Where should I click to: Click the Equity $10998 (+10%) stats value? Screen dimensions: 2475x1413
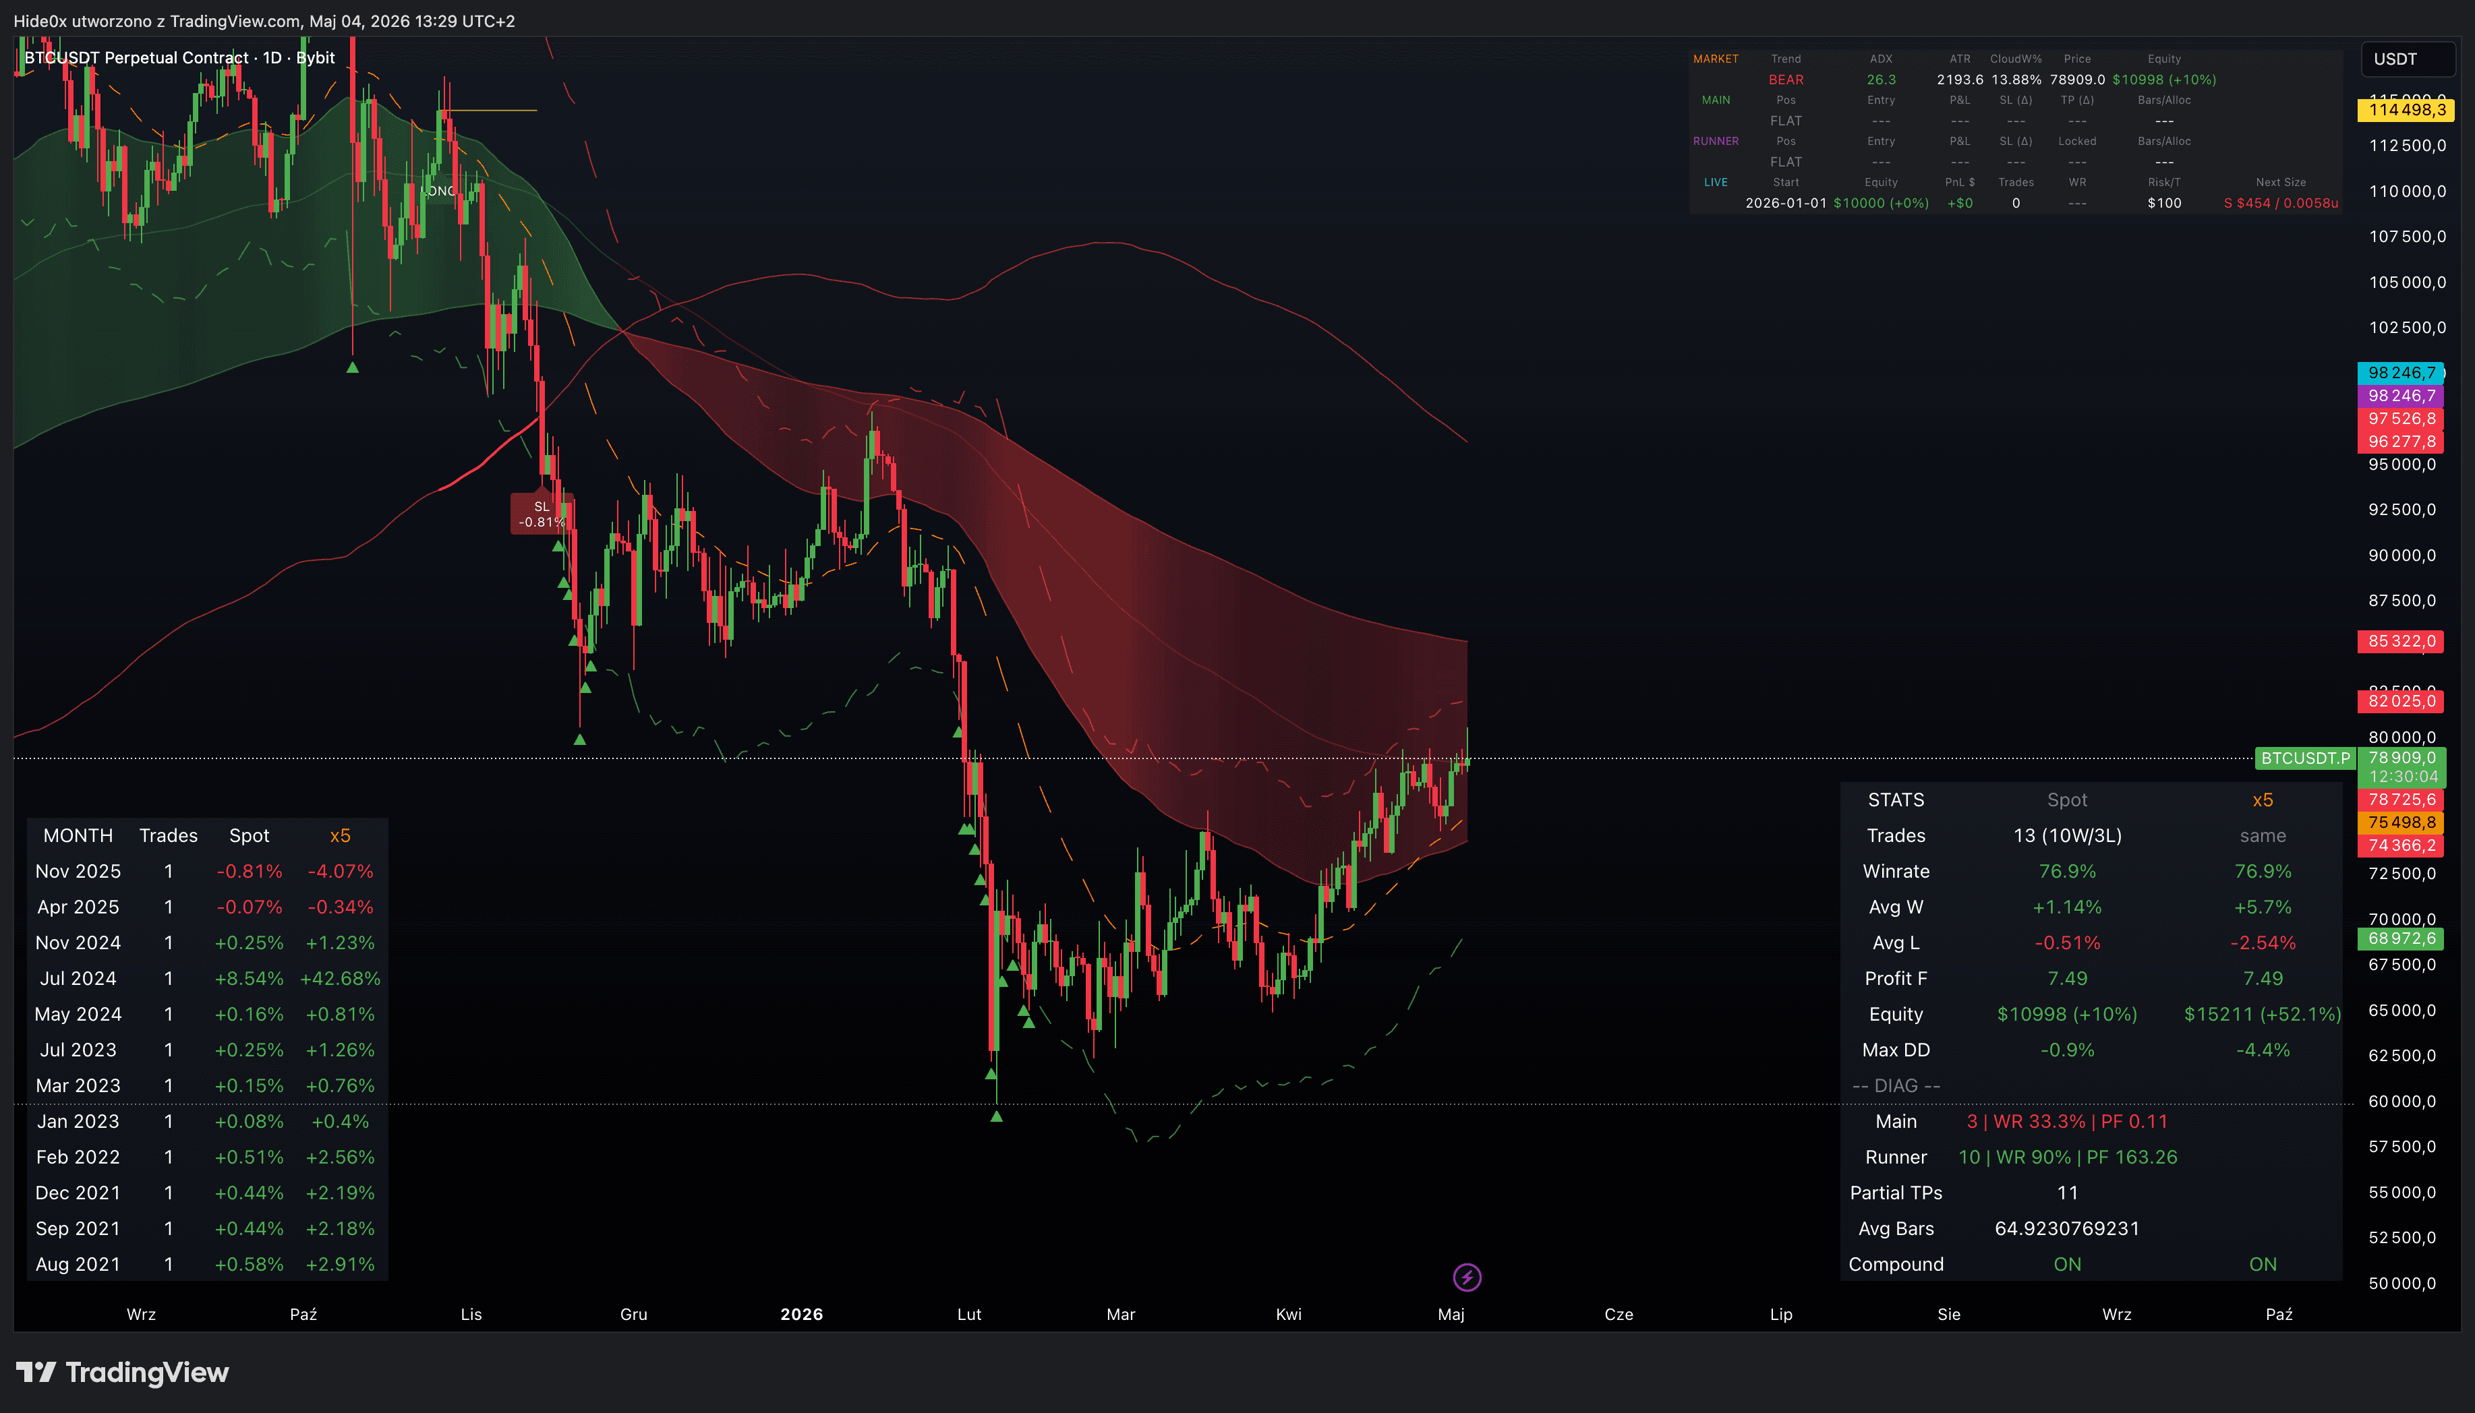point(2068,1014)
